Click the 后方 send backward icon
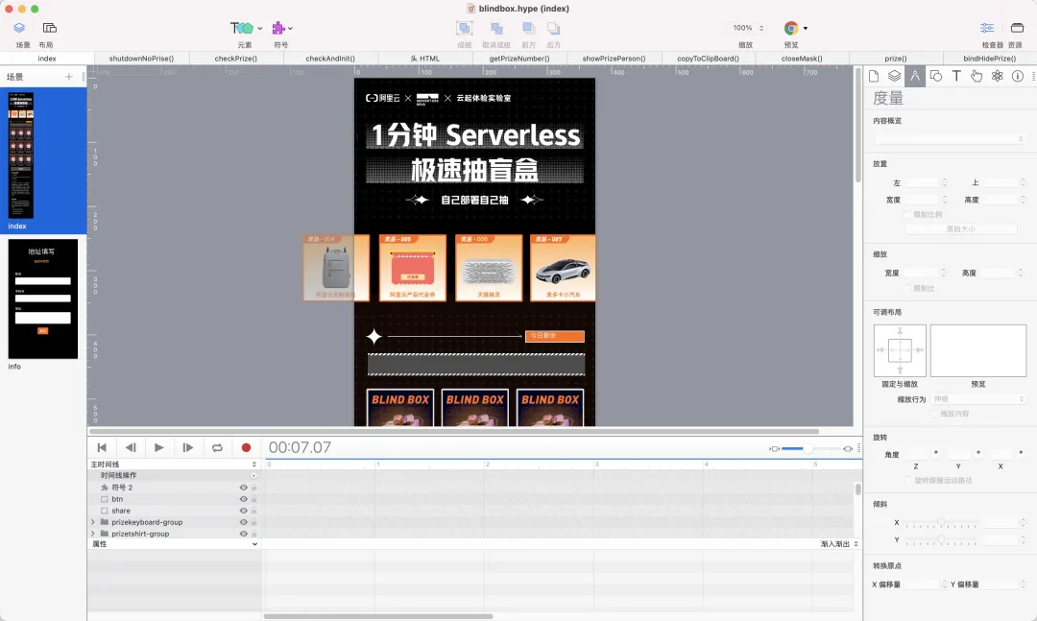The image size is (1037, 621). [x=554, y=28]
